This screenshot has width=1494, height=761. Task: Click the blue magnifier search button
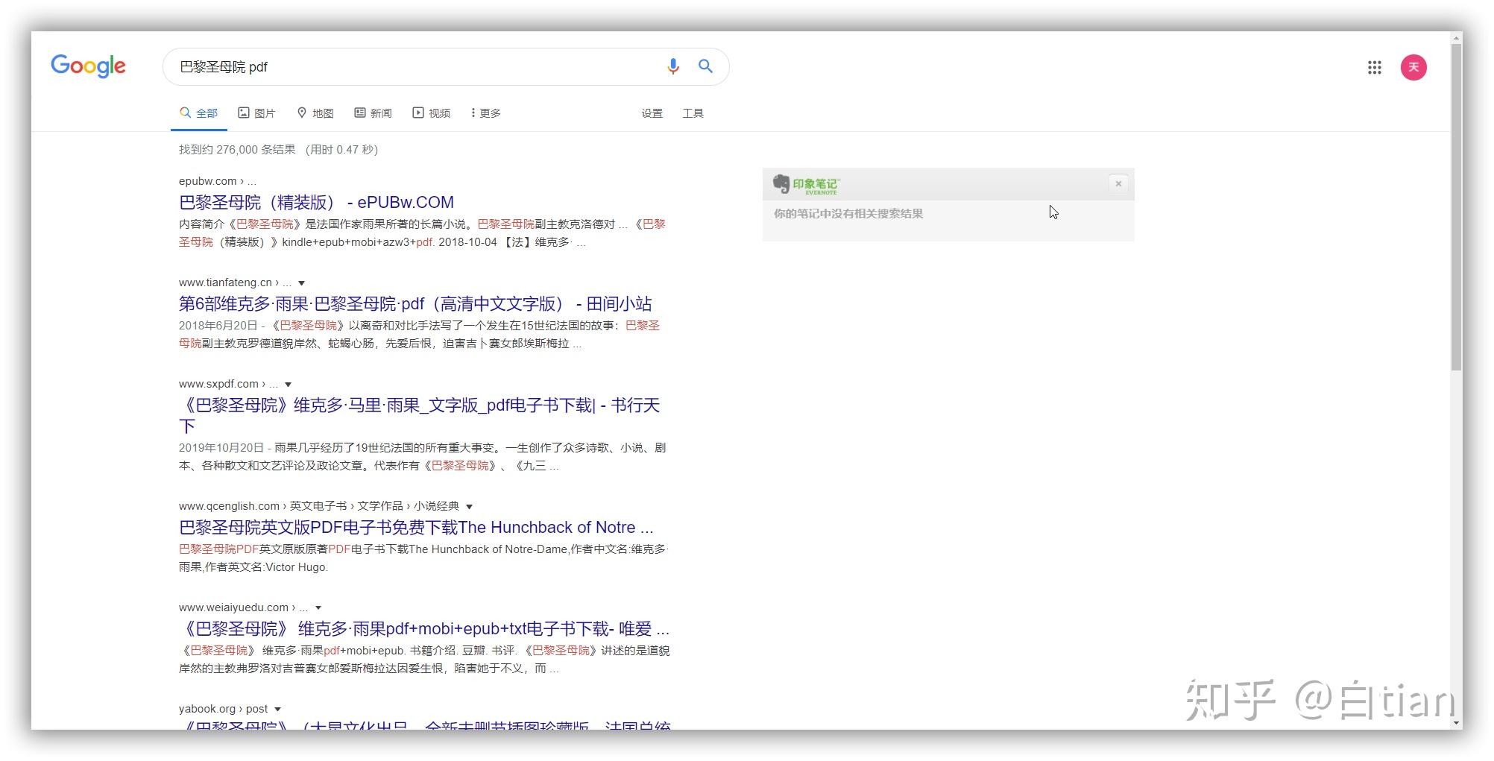[705, 66]
